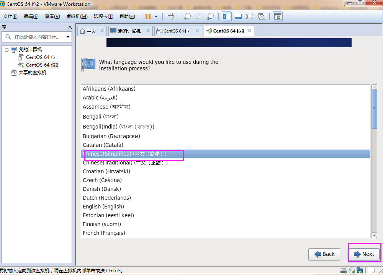Click the CD/DVD drive status icon
This screenshot has width=383, height=275.
[x=352, y=270]
